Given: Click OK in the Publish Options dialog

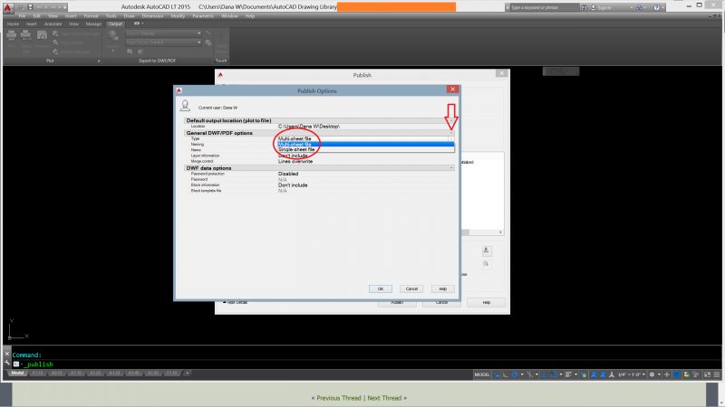Looking at the screenshot, I should pos(380,289).
